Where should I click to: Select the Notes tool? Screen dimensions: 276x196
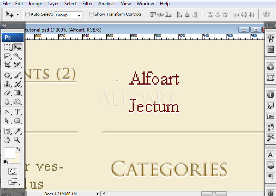(x=7, y=131)
